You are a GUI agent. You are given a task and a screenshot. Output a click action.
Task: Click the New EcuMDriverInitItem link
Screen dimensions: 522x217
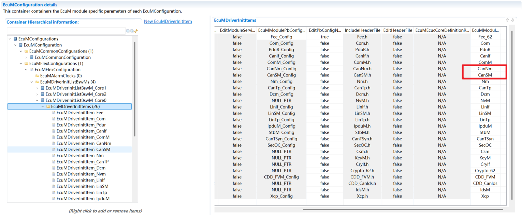168,21
